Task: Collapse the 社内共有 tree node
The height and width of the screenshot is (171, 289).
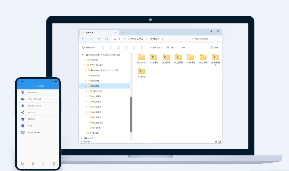Action: coord(85,86)
